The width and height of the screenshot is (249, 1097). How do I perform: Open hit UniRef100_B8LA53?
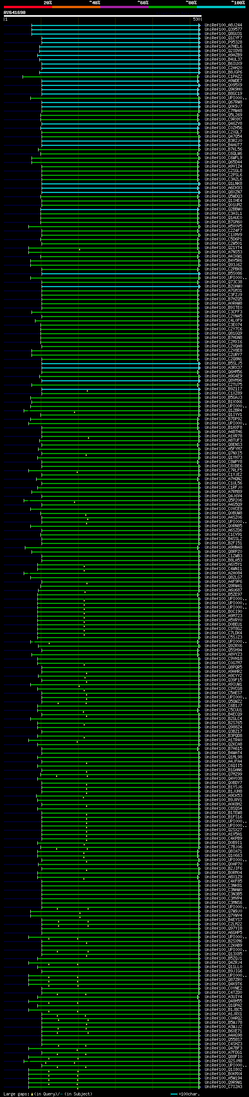(223, 560)
